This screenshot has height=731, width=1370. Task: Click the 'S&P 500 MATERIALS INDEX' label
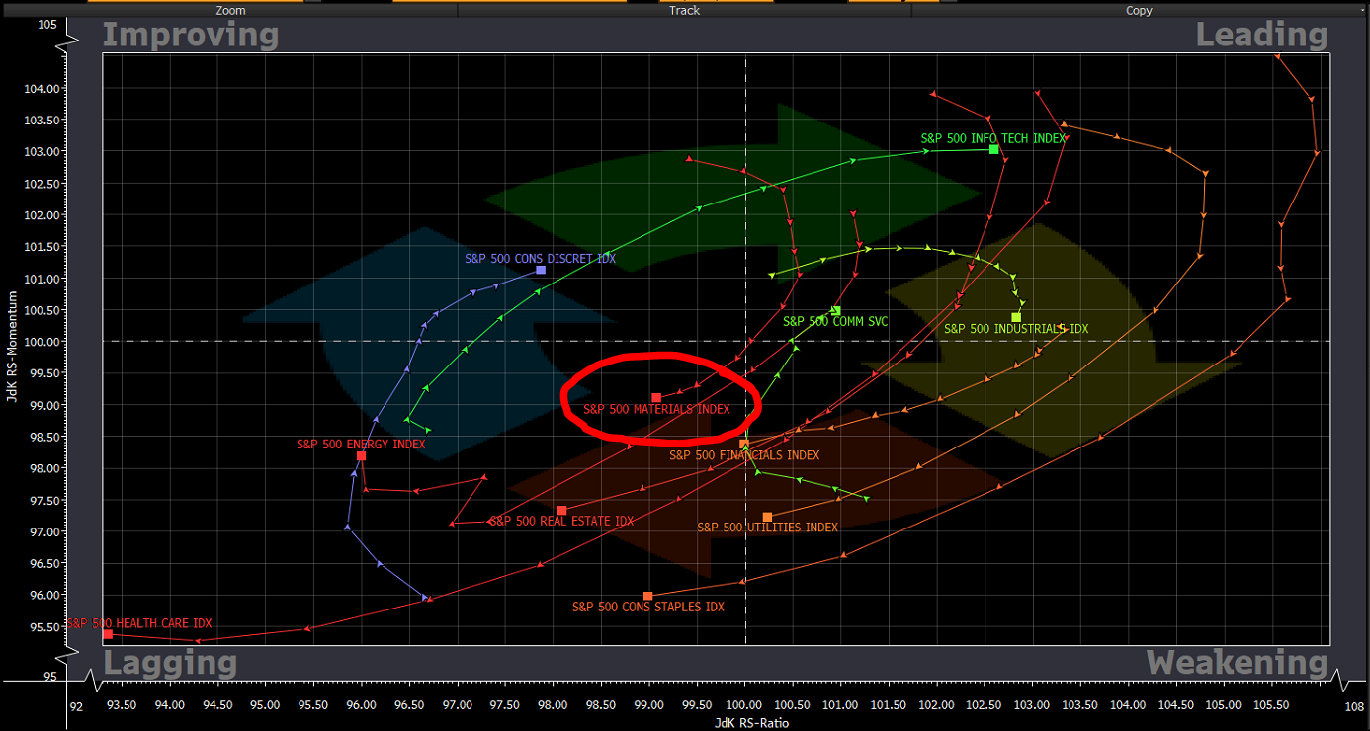point(656,409)
